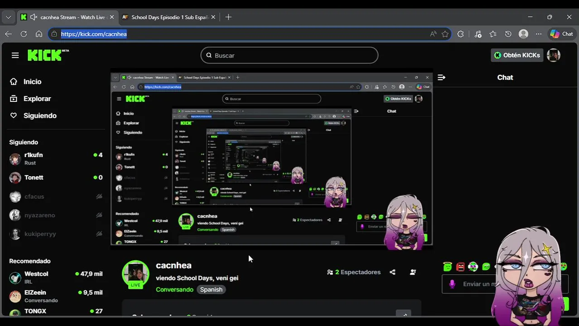The image size is (579, 326).
Task: Click the Recomendado section heading
Action: (x=30, y=261)
